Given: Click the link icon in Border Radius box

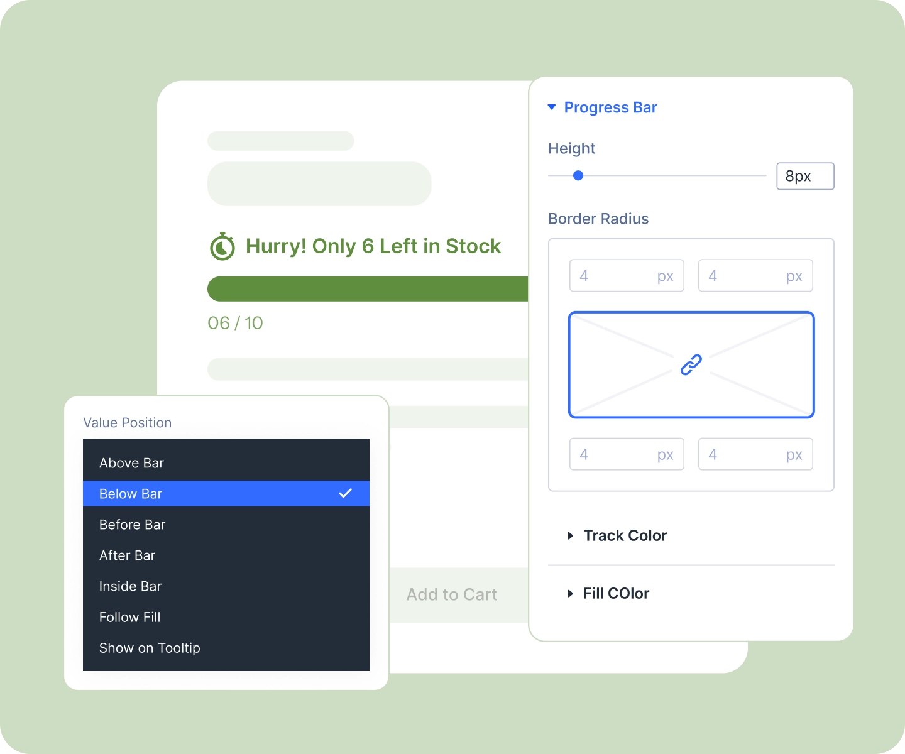Looking at the screenshot, I should pyautogui.click(x=691, y=364).
